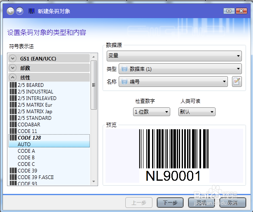
Task: Open the 人类可读 dropdown showing 默认
Action: [x=197, y=112]
